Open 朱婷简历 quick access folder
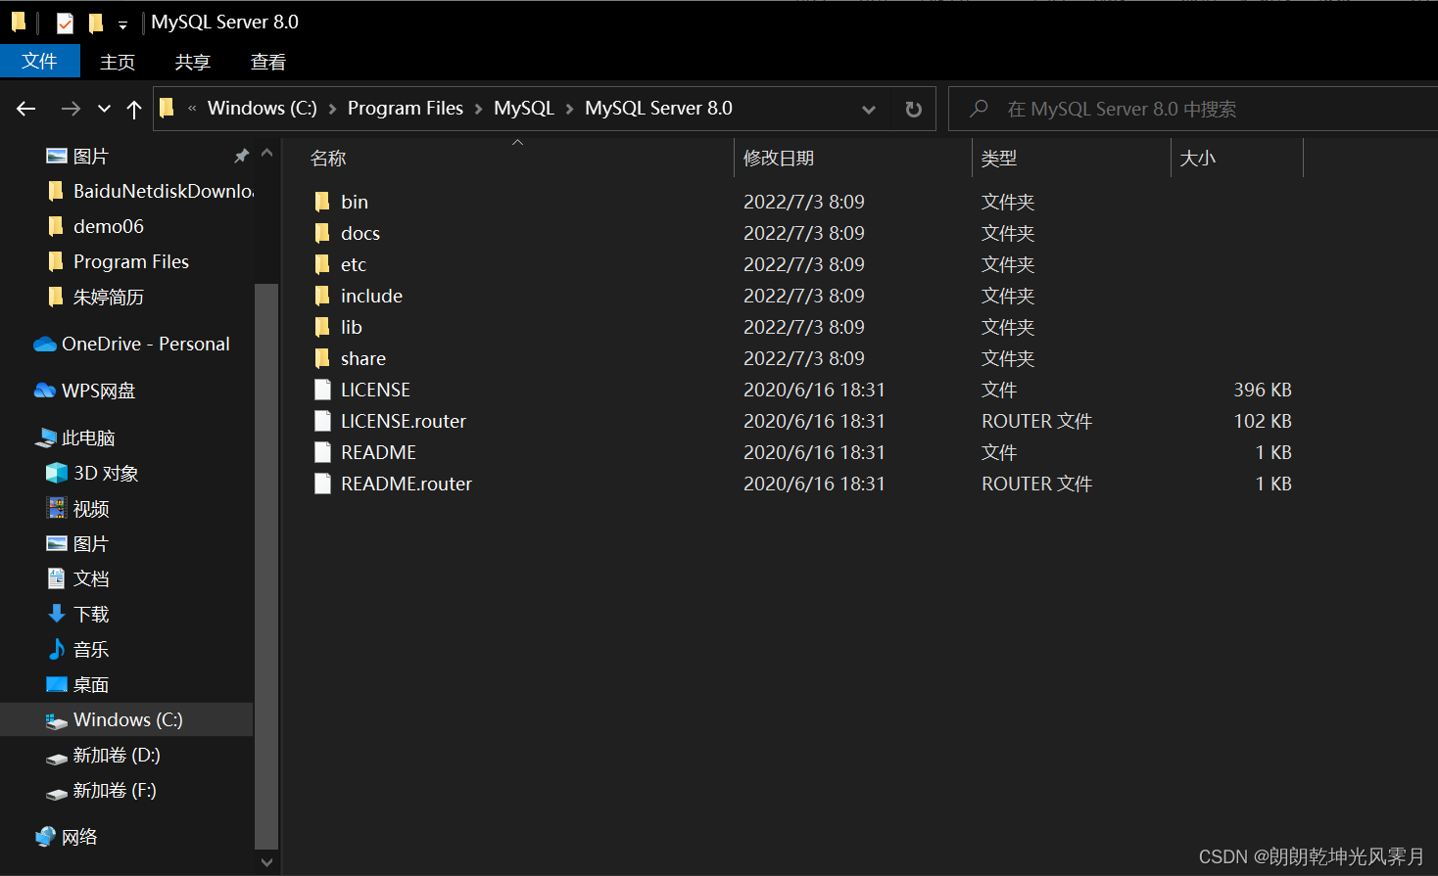This screenshot has height=876, width=1438. (95, 297)
